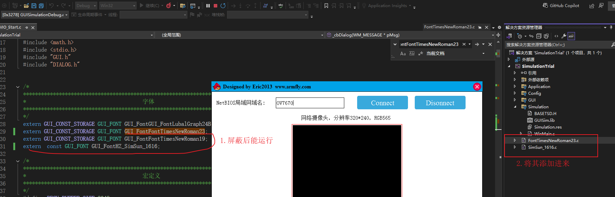The image size is (615, 197).
Task: Open editor window settings gear
Action: 499,27
